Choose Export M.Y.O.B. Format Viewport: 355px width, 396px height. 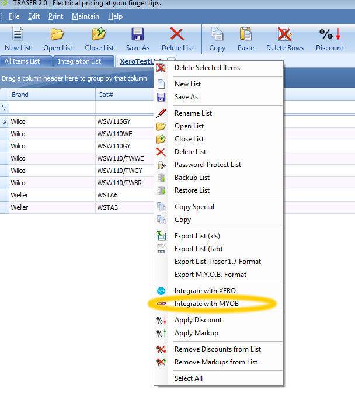tap(210, 275)
